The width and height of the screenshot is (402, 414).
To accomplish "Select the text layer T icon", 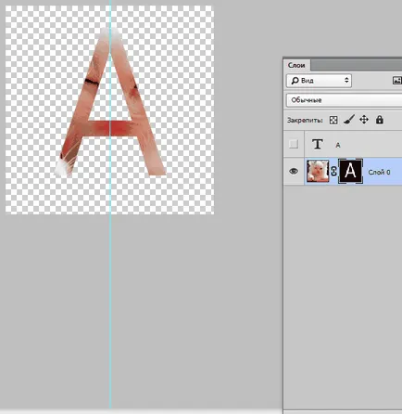I will [x=318, y=144].
